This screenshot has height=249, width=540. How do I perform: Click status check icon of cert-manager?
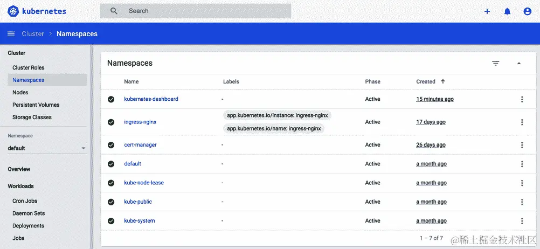click(111, 145)
